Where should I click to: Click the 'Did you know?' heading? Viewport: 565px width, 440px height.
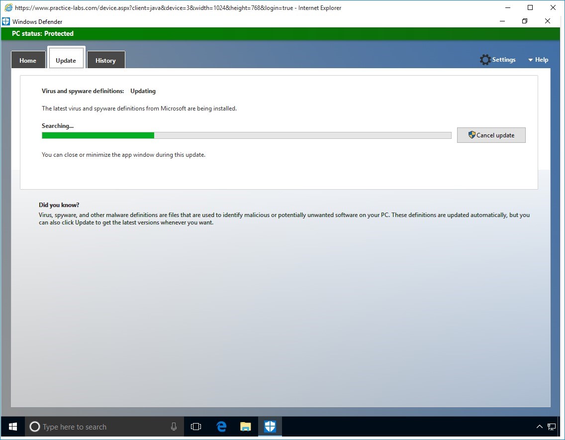coord(59,205)
